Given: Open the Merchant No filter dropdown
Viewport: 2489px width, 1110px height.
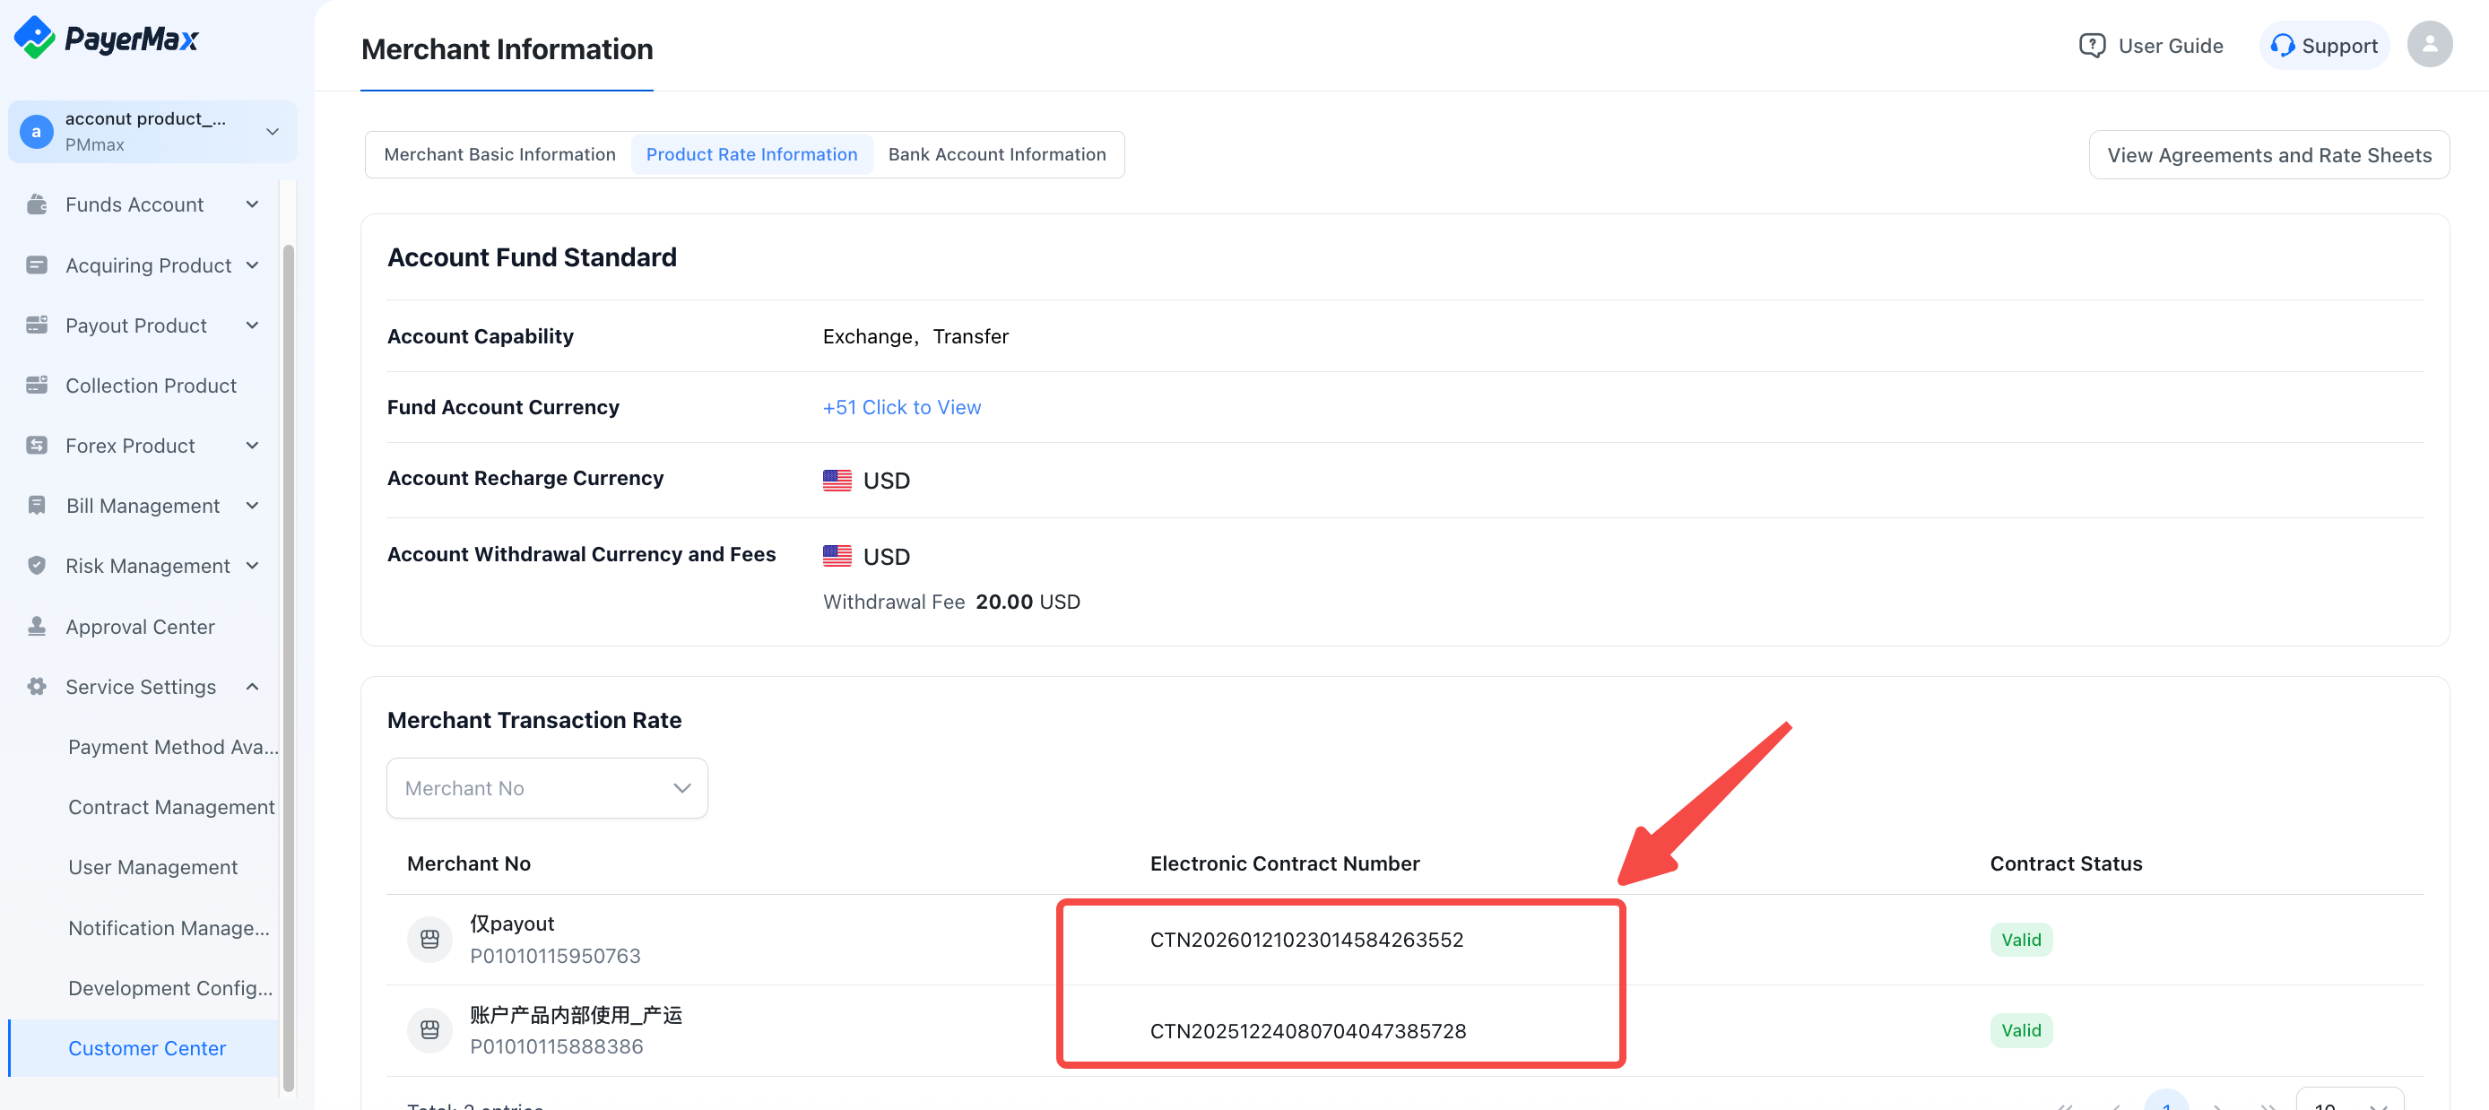Looking at the screenshot, I should click(x=547, y=787).
